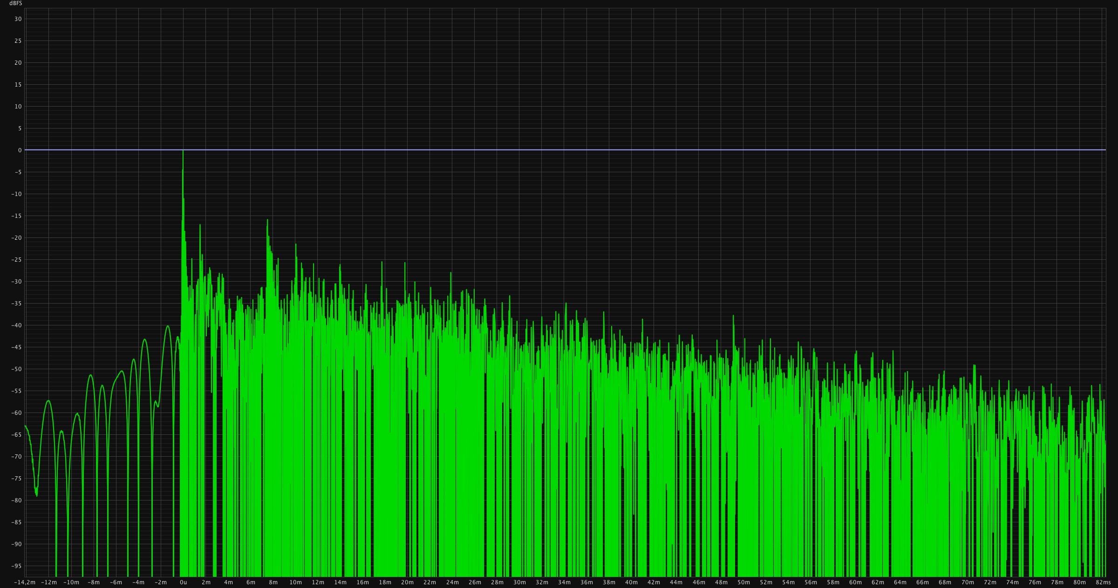Click the 20m time axis label
Screen dimensions: 1118x588
407,582
